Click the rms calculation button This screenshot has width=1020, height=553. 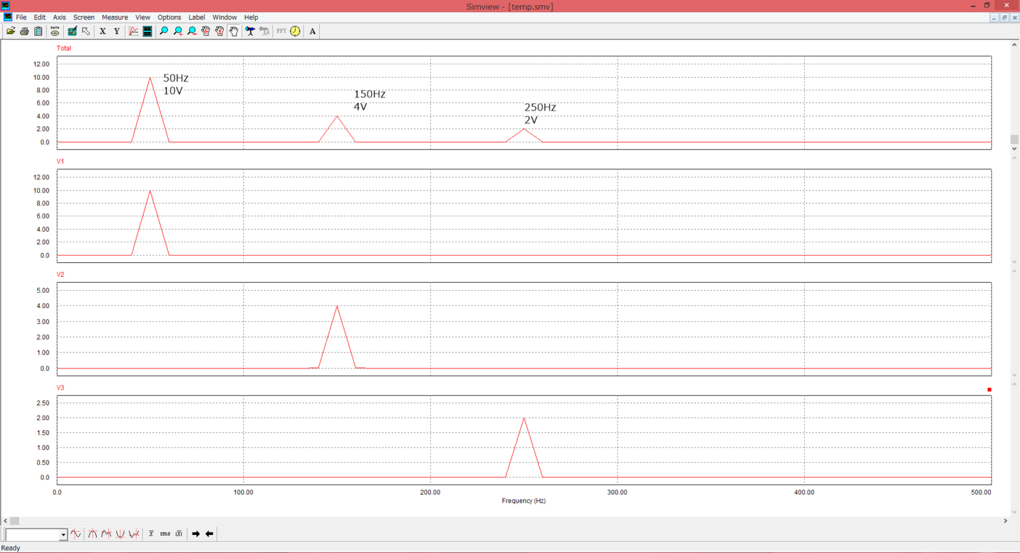pos(165,534)
